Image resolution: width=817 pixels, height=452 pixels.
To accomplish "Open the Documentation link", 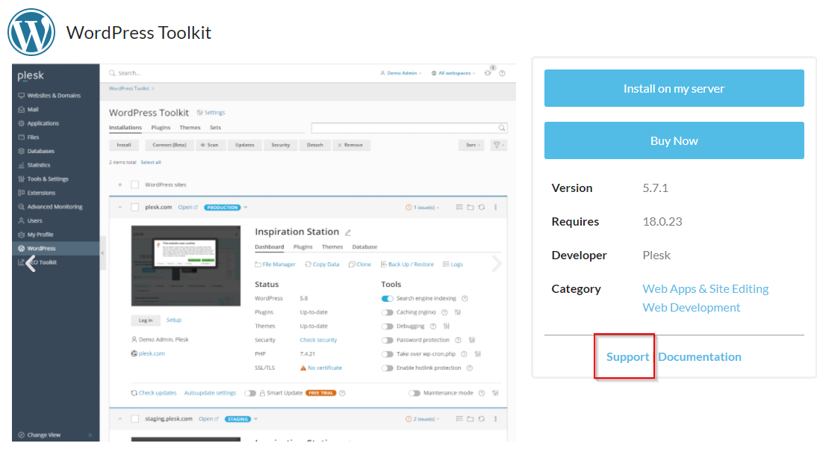I will (700, 357).
